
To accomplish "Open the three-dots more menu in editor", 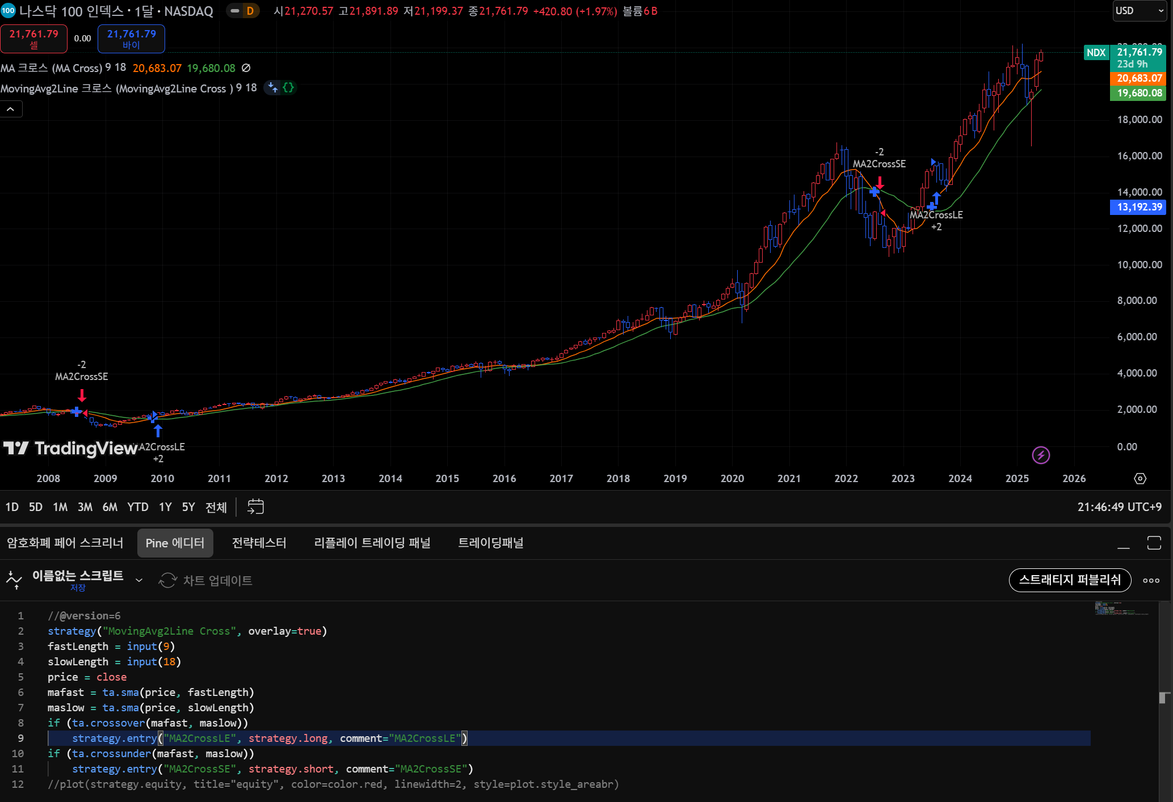I will [x=1151, y=580].
